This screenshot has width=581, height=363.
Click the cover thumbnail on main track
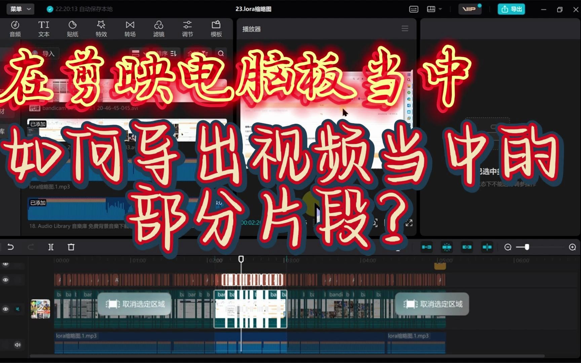pyautogui.click(x=40, y=309)
